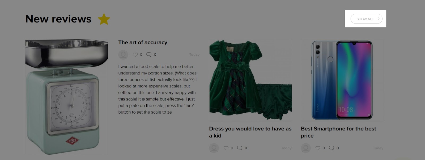Open 'Best Smartphone for the best price' title

click(338, 132)
